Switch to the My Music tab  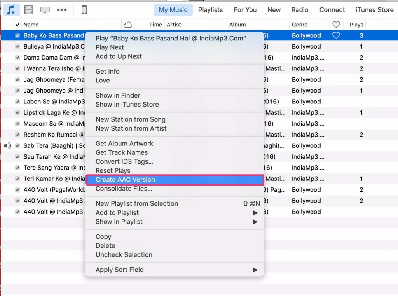[x=173, y=10]
